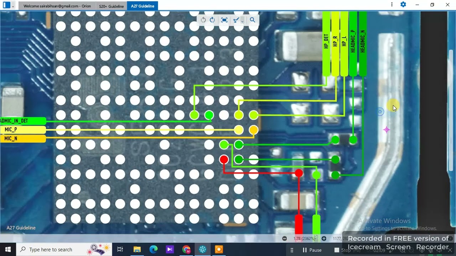Open the magnifier search tool

[x=253, y=20]
